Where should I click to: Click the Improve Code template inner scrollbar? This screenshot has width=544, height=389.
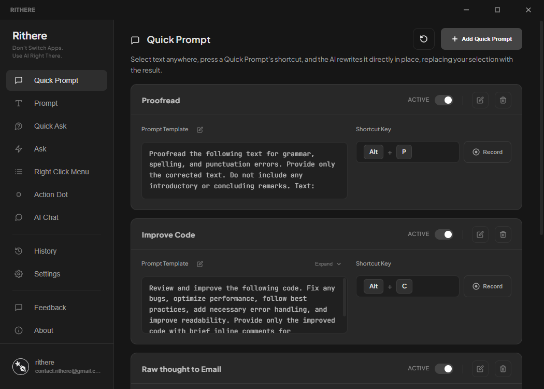(x=345, y=297)
